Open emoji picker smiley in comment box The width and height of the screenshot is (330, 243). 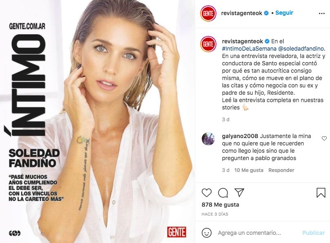pos(207,233)
